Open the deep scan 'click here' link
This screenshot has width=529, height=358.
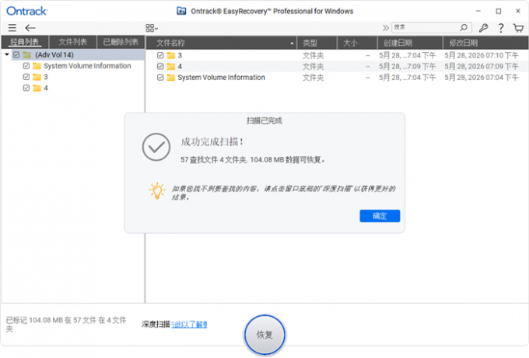click(x=189, y=325)
